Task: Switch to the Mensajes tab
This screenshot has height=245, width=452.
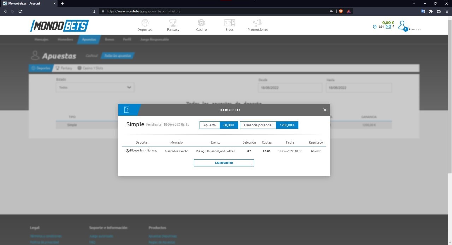Action: tap(41, 39)
